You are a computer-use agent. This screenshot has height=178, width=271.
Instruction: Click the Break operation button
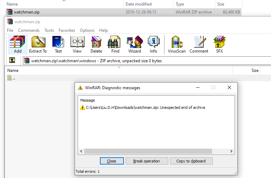[147, 161]
